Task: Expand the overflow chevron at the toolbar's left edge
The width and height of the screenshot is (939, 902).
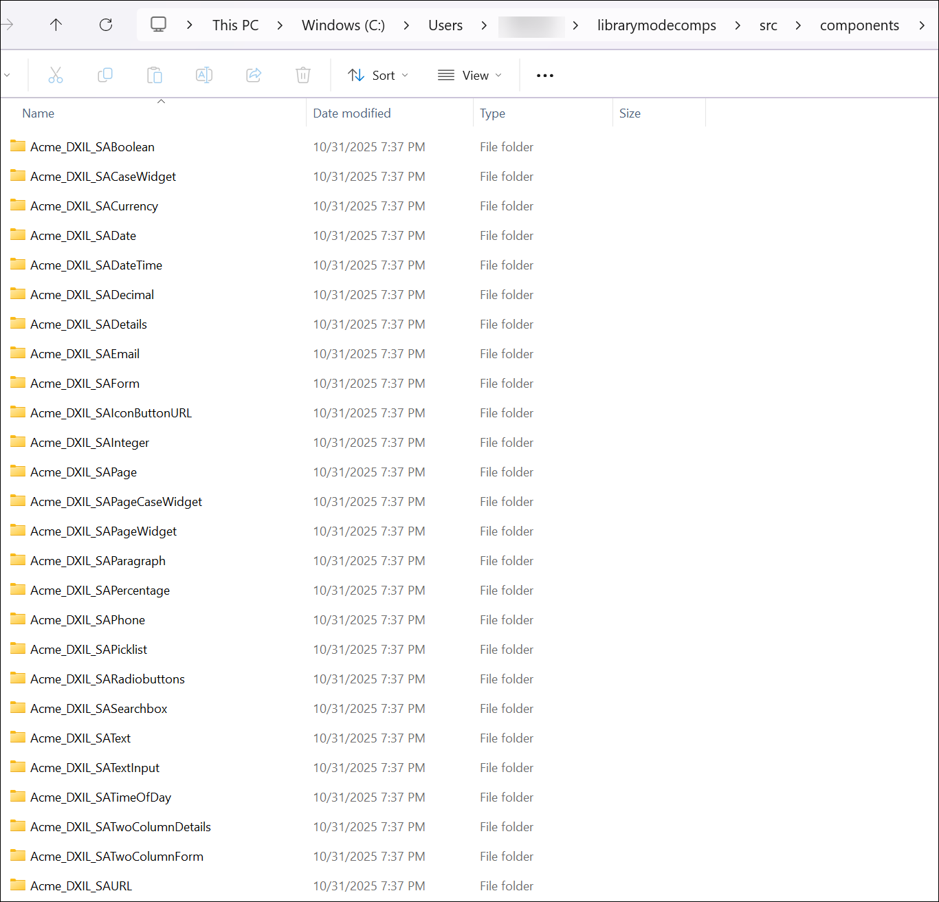Action: (8, 75)
